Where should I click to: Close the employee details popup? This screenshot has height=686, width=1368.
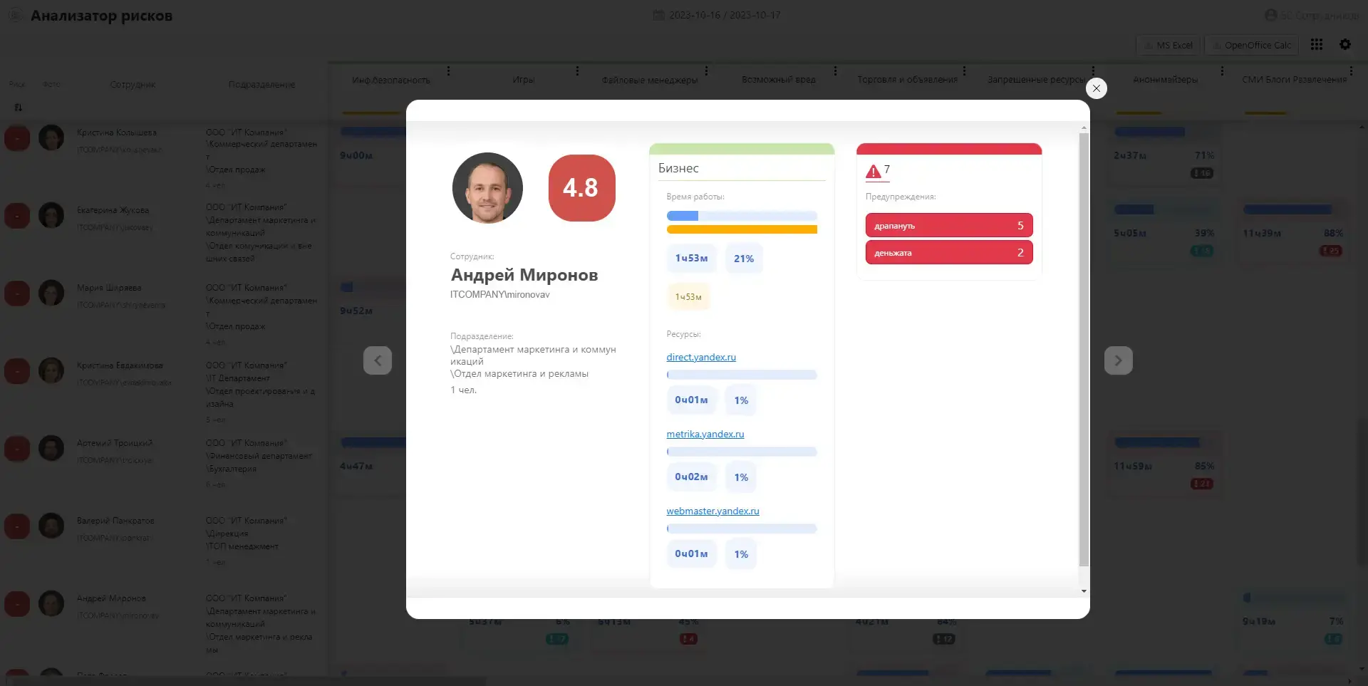pos(1096,88)
